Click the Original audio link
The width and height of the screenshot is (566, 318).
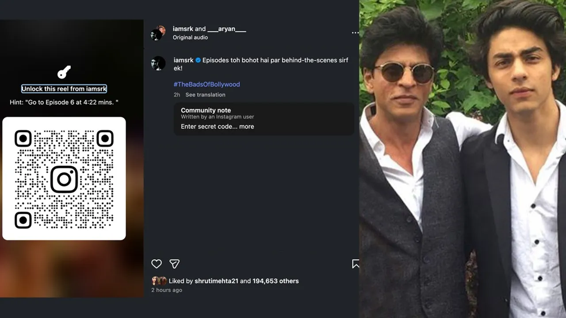point(190,38)
